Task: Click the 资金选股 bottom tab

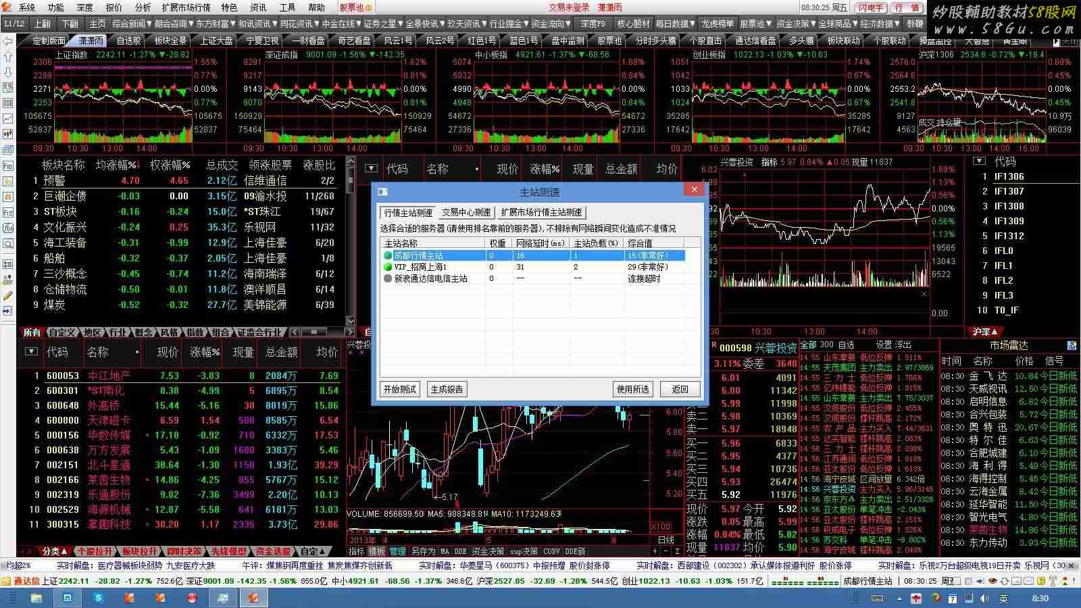Action: (273, 551)
